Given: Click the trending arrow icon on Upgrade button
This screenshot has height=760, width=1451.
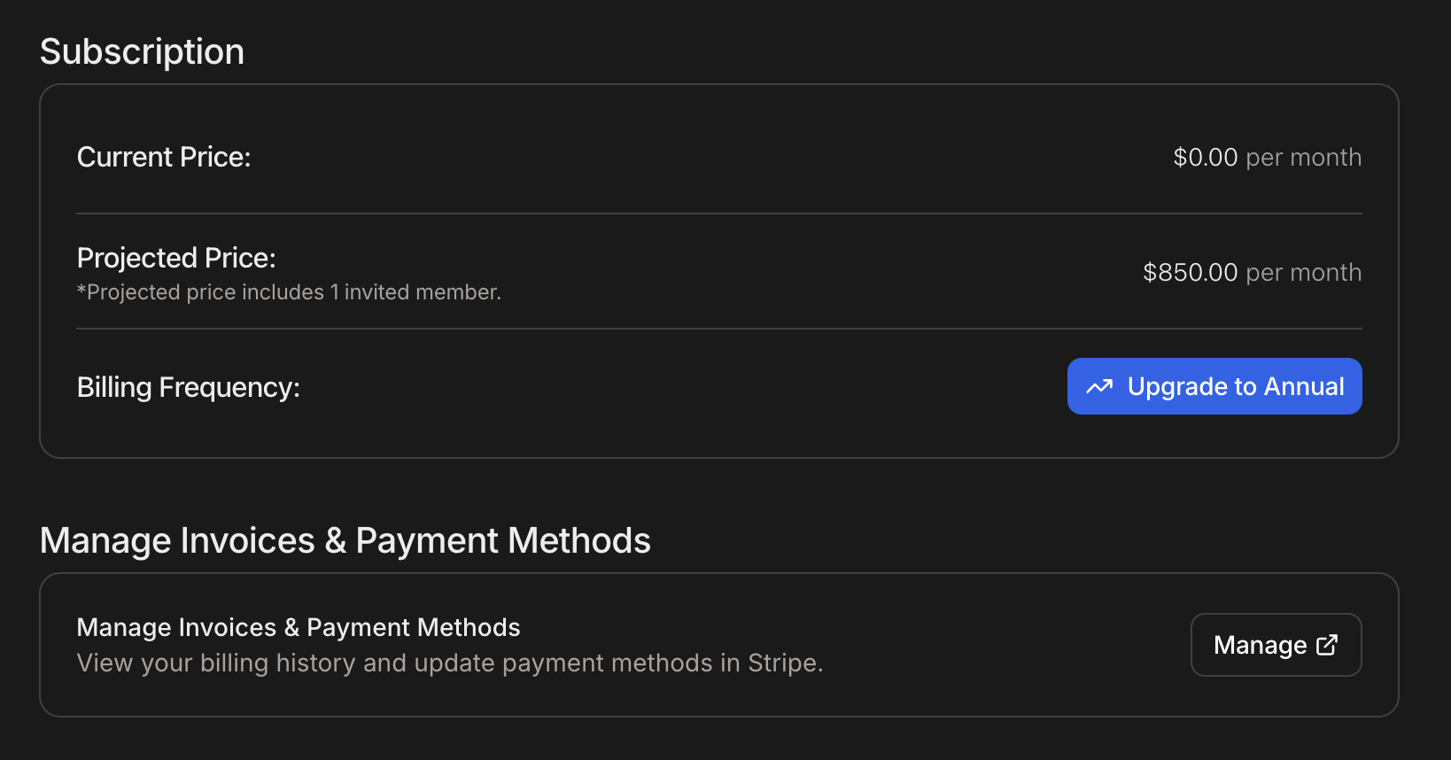Looking at the screenshot, I should click(1098, 386).
